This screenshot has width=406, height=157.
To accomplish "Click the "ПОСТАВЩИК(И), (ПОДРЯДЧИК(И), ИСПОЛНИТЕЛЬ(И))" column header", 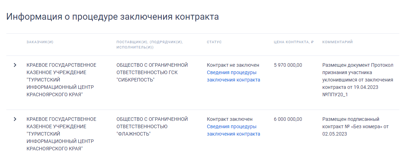I will click(150, 45).
